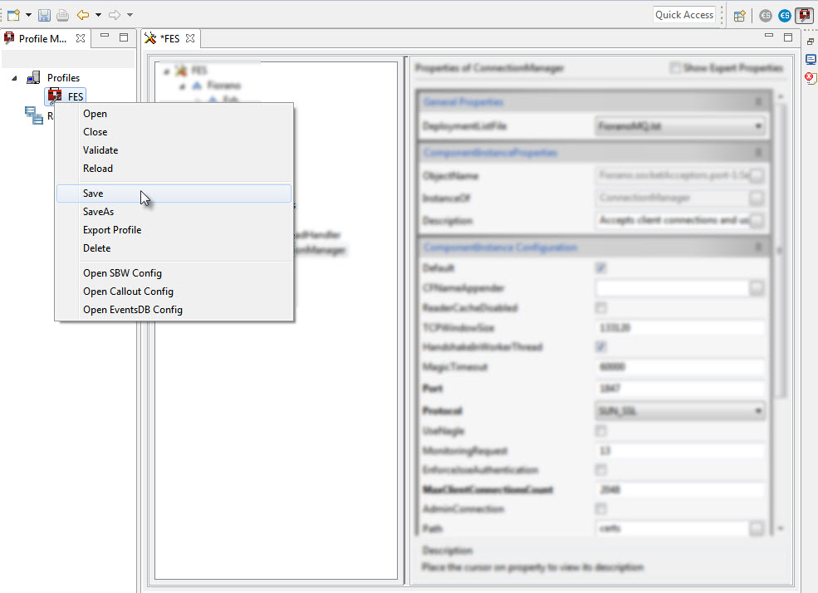Click the MaxClientConnectionsCount value field
This screenshot has width=818, height=593.
click(x=680, y=490)
